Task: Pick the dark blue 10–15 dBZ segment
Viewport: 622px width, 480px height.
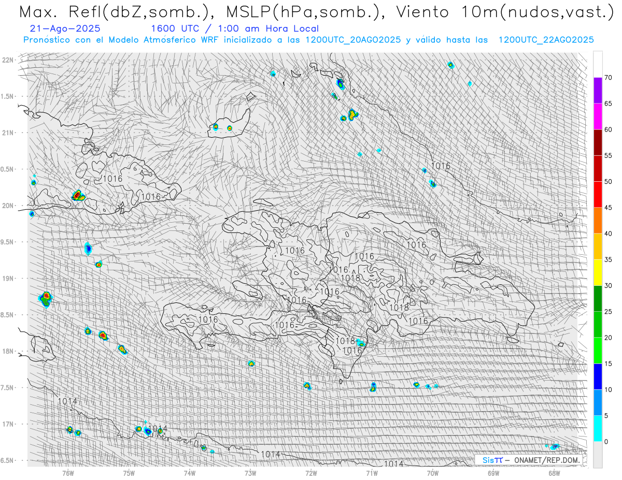Action: click(598, 376)
